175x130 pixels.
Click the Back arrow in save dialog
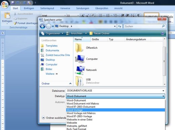click(x=42, y=26)
